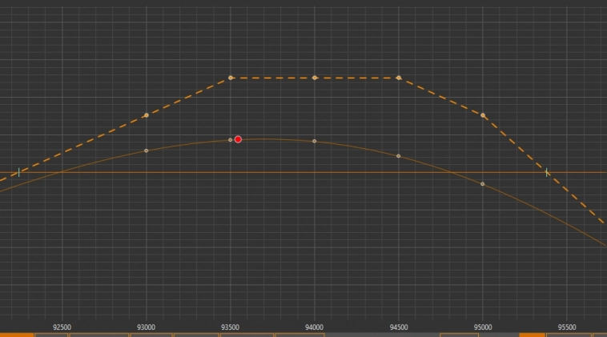This screenshot has width=607, height=337.
Task: Click the right break-even tick marker
Action: 548,172
